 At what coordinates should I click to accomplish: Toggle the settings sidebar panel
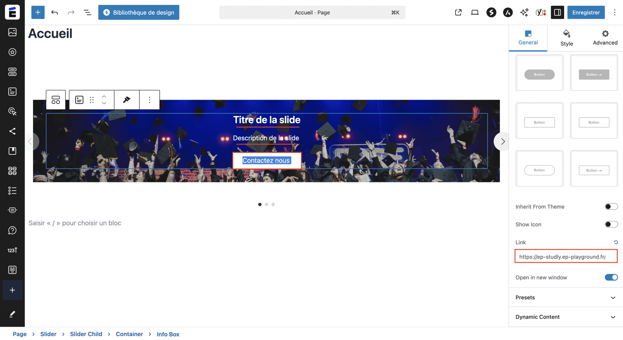[558, 12]
